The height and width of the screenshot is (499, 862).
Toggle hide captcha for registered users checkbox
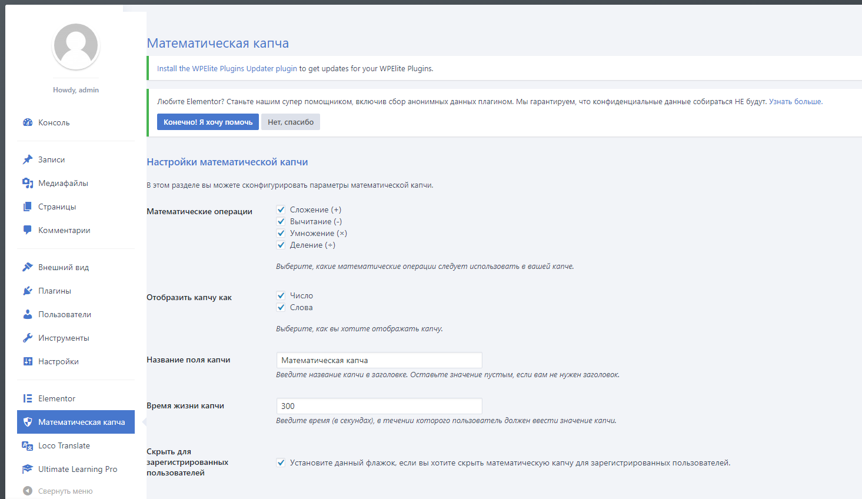coord(281,463)
